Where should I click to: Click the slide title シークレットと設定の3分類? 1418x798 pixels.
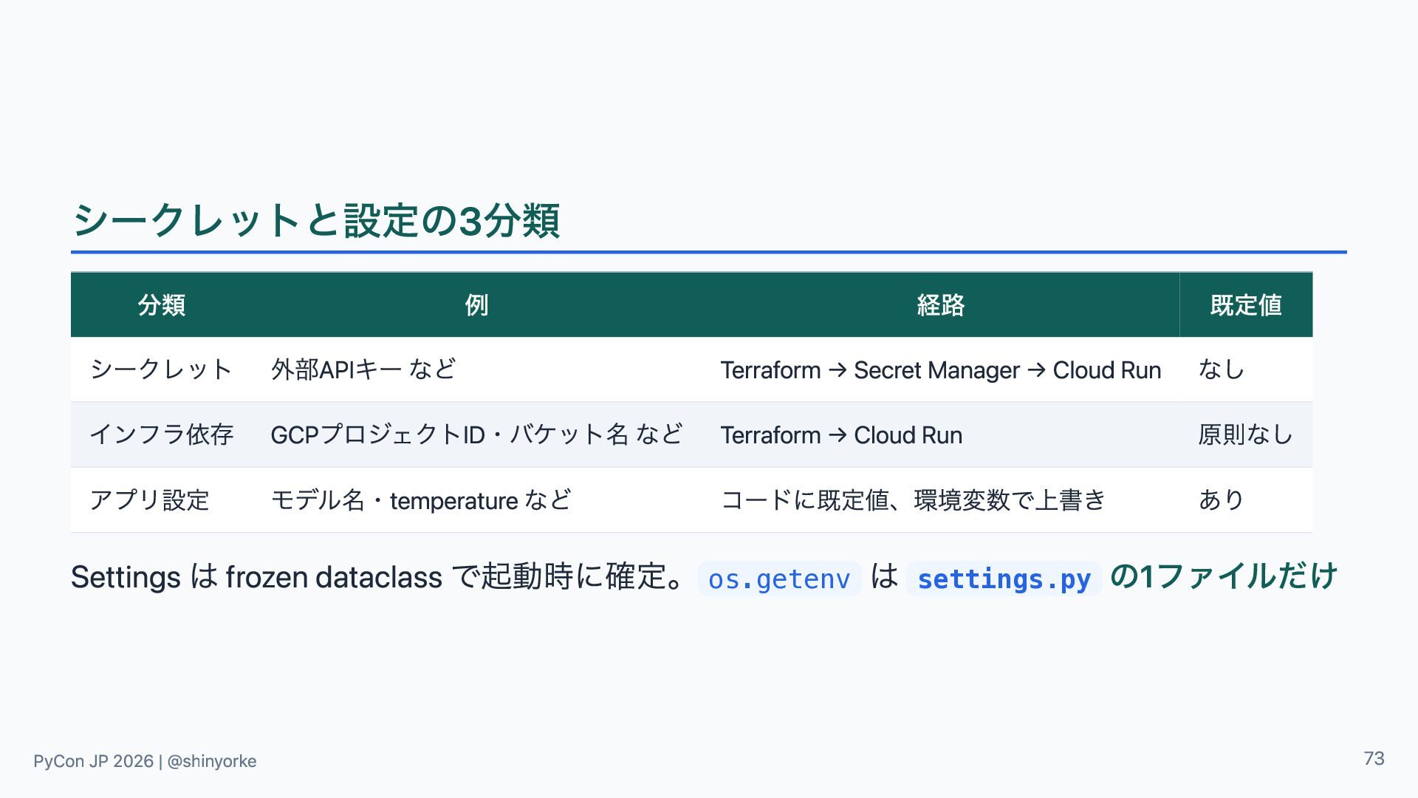(x=316, y=220)
